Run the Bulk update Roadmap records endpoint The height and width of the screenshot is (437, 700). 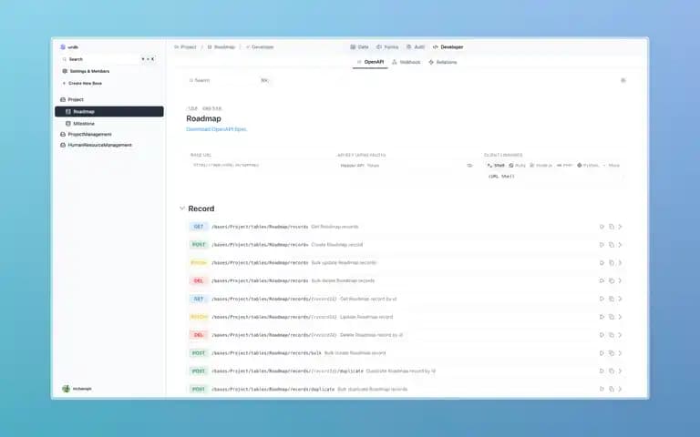click(602, 262)
